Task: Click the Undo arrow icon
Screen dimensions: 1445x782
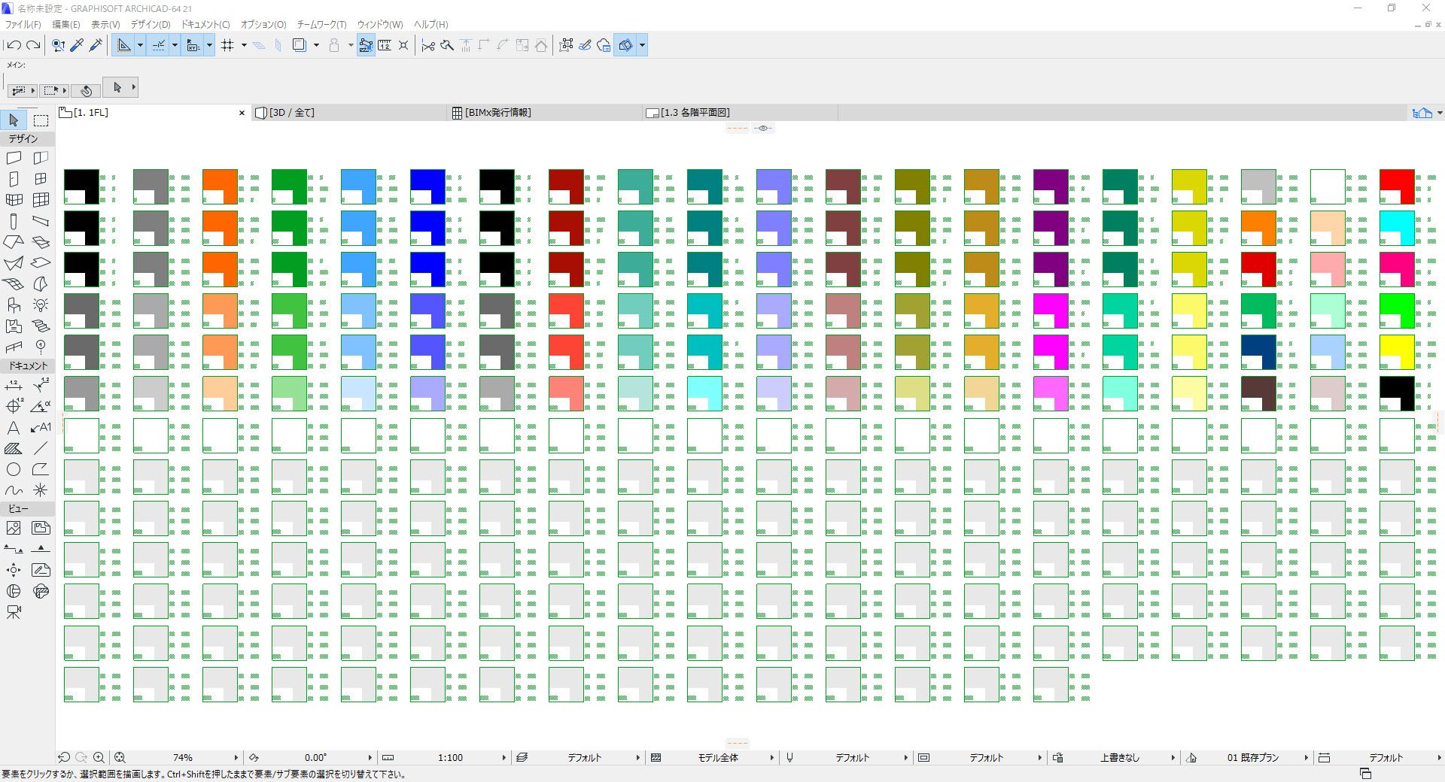Action: 14,46
